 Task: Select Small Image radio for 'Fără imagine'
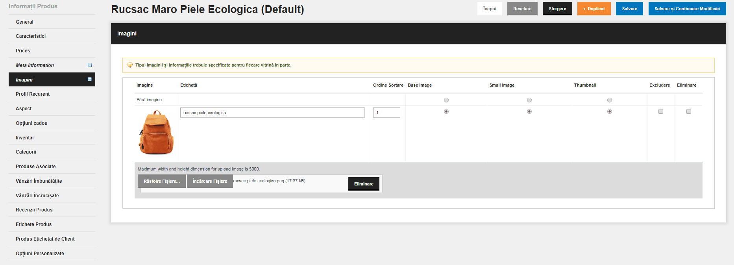(529, 100)
